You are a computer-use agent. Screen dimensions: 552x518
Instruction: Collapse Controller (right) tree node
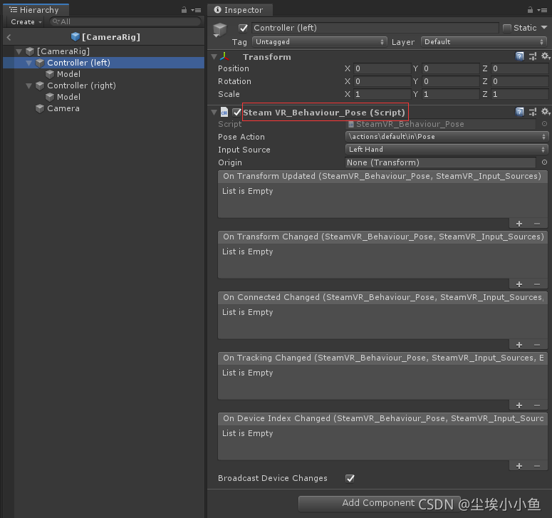(x=29, y=86)
